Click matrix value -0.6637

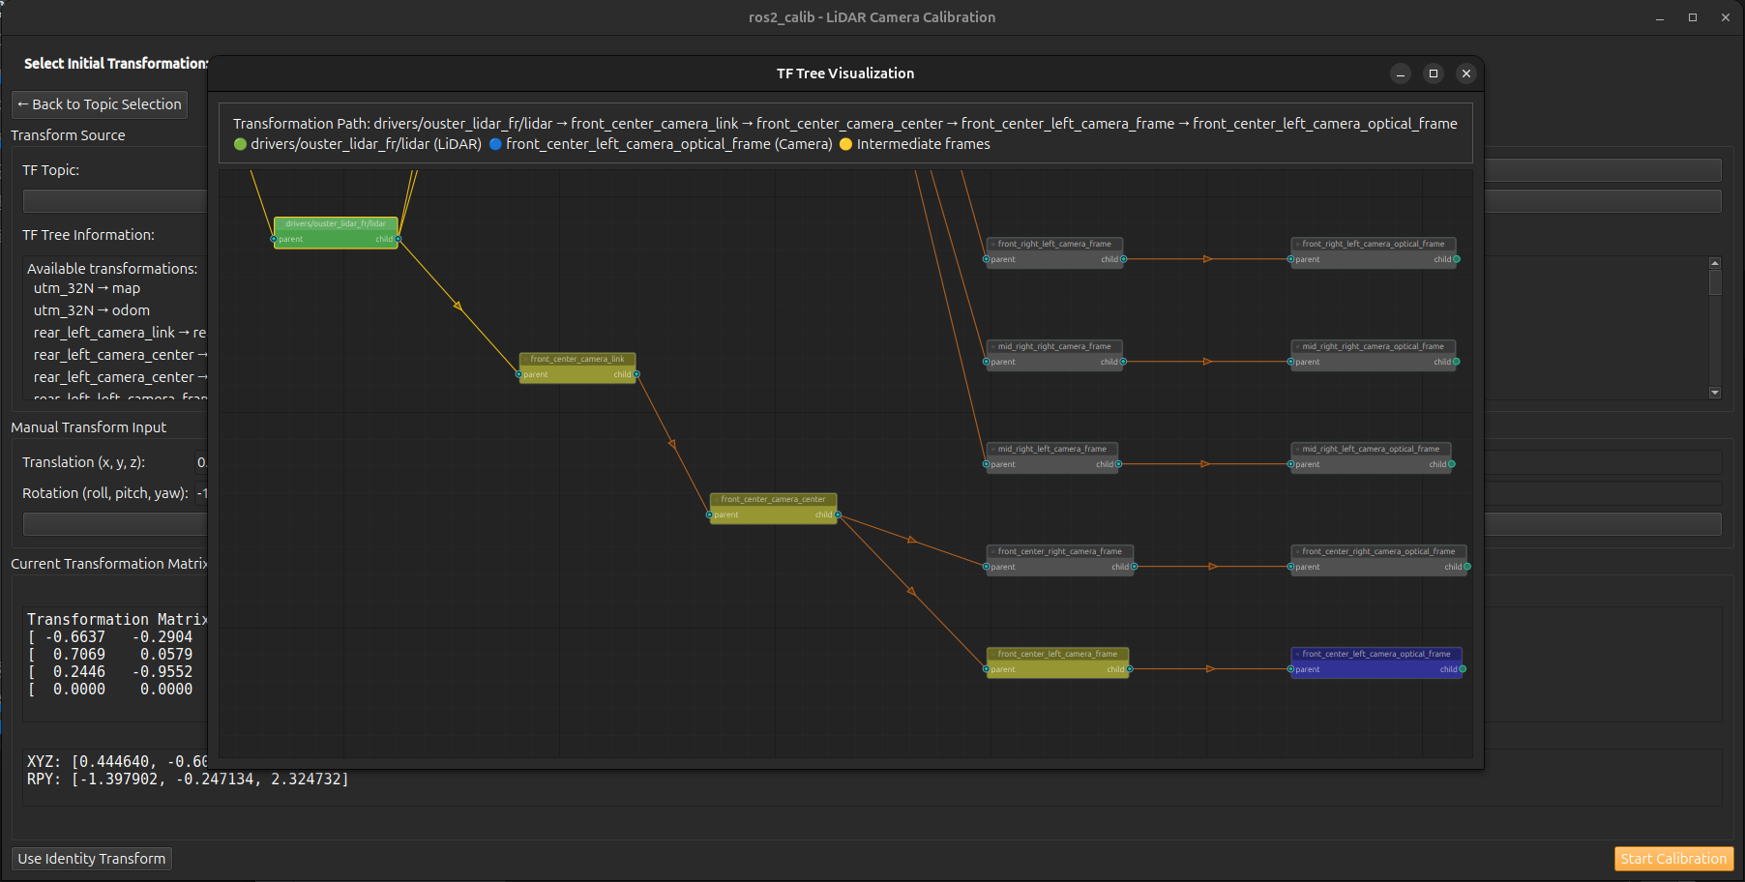point(75,637)
